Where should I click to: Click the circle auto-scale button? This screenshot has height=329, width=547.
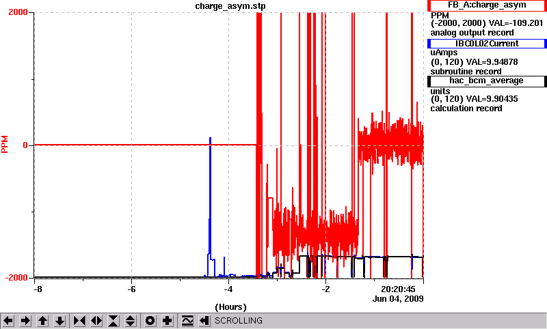pyautogui.click(x=150, y=321)
